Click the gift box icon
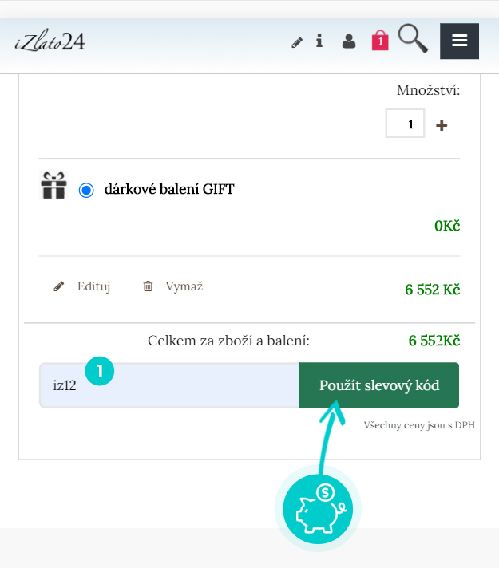499x568 pixels. coord(53,185)
